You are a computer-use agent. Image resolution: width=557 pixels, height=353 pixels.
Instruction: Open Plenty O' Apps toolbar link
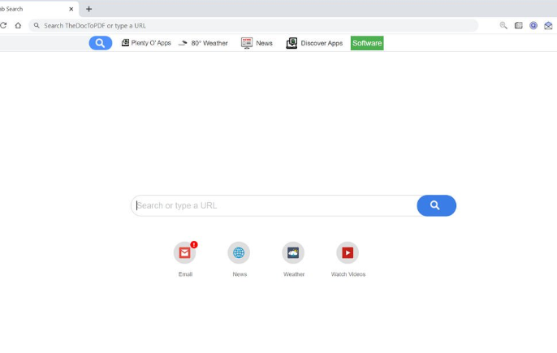(146, 43)
